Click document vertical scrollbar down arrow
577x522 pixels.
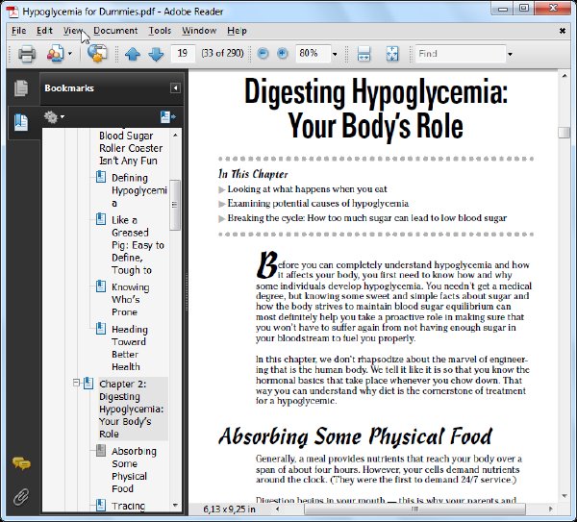coord(564,496)
